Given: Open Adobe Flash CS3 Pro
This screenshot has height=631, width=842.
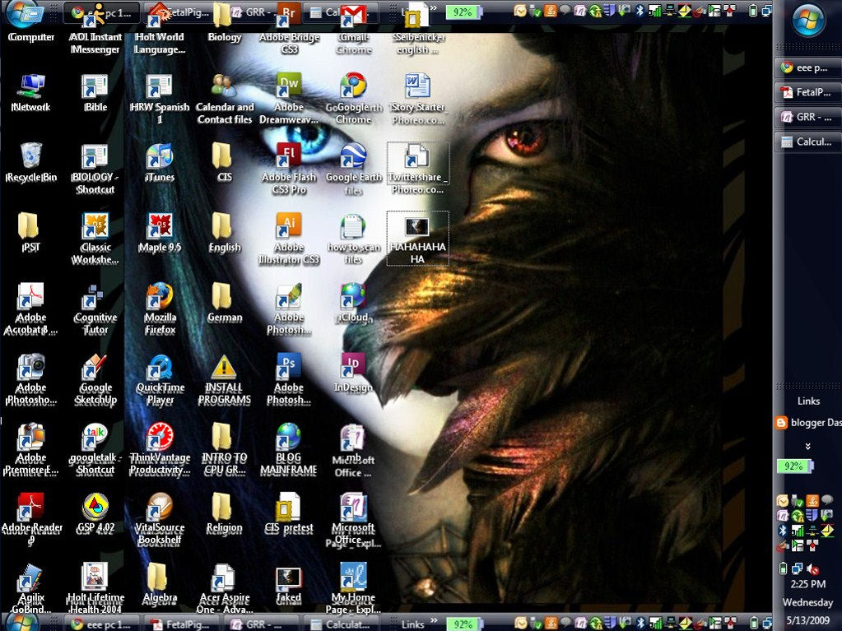Looking at the screenshot, I should point(288,168).
